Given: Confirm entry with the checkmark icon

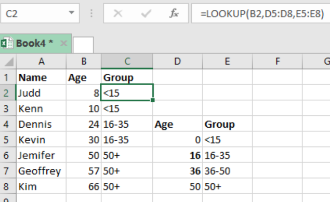Looking at the screenshot, I should (x=146, y=14).
